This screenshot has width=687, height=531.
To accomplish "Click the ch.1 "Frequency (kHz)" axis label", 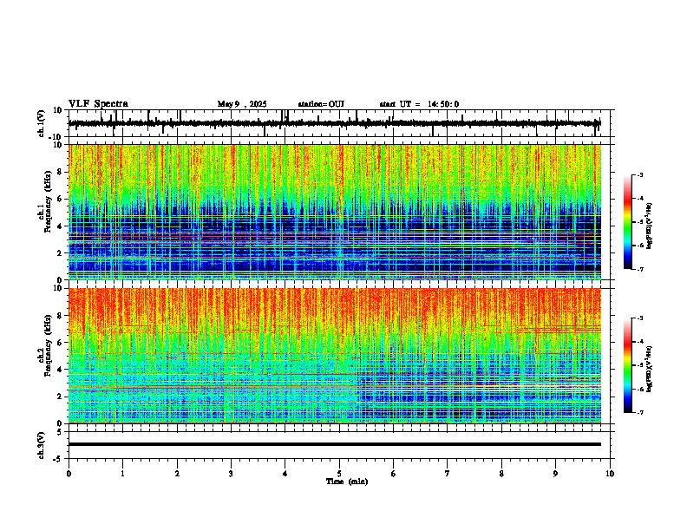I will point(48,202).
